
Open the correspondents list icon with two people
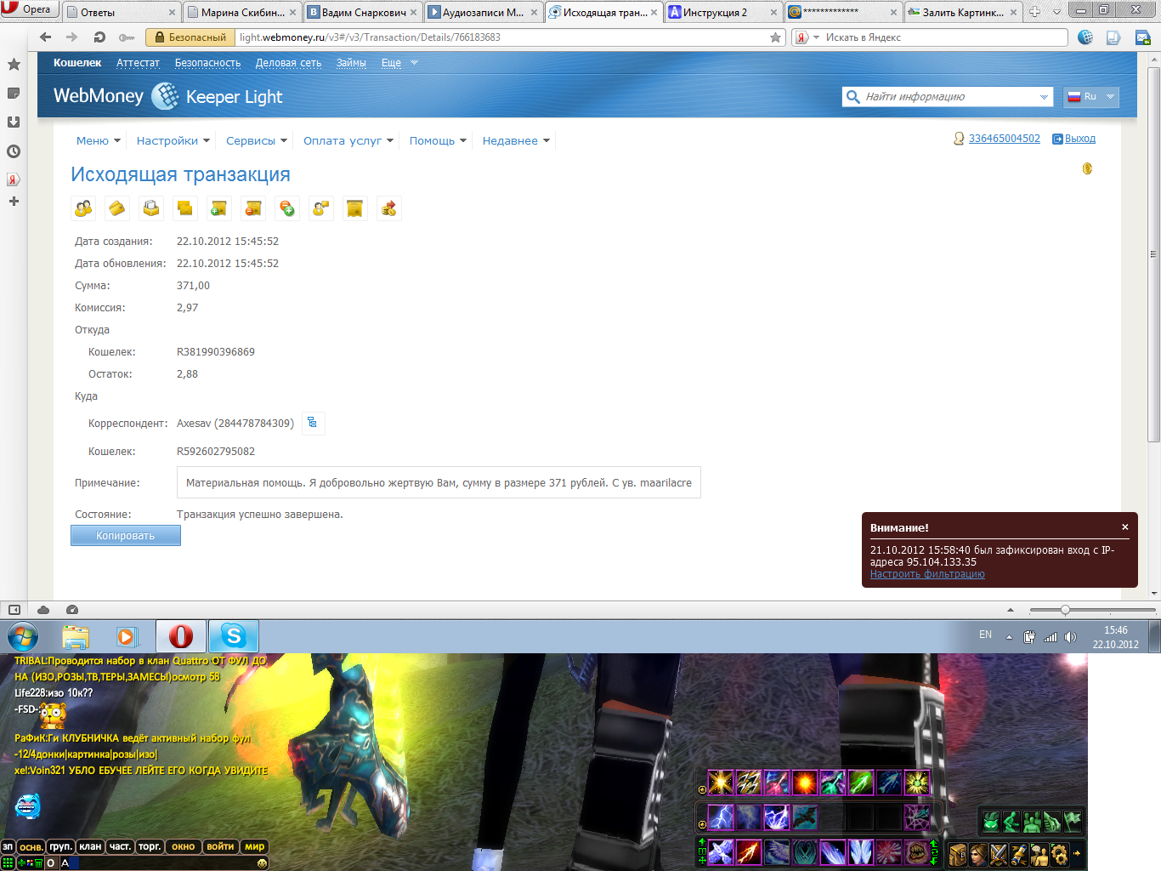pyautogui.click(x=83, y=208)
